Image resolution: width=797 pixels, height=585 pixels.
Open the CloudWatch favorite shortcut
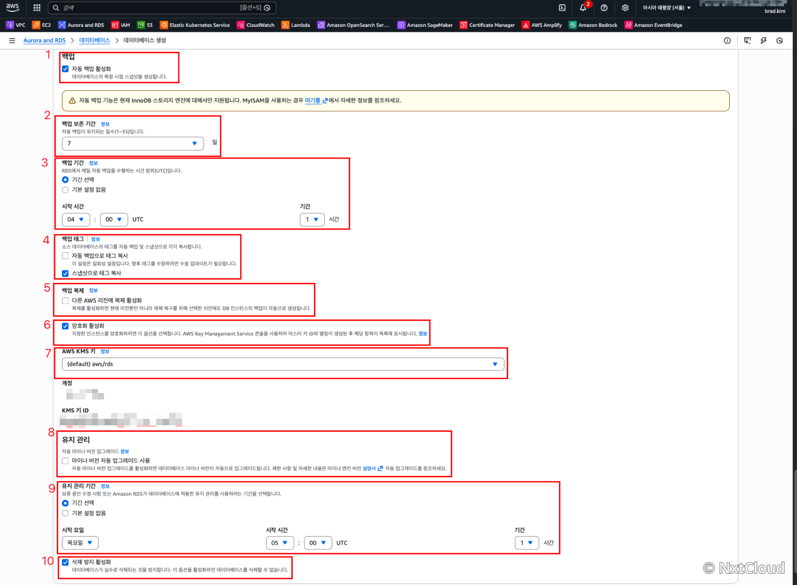[x=256, y=25]
